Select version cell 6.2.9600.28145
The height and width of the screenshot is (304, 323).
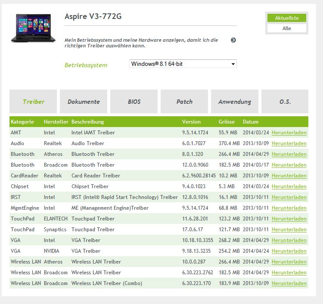point(199,176)
